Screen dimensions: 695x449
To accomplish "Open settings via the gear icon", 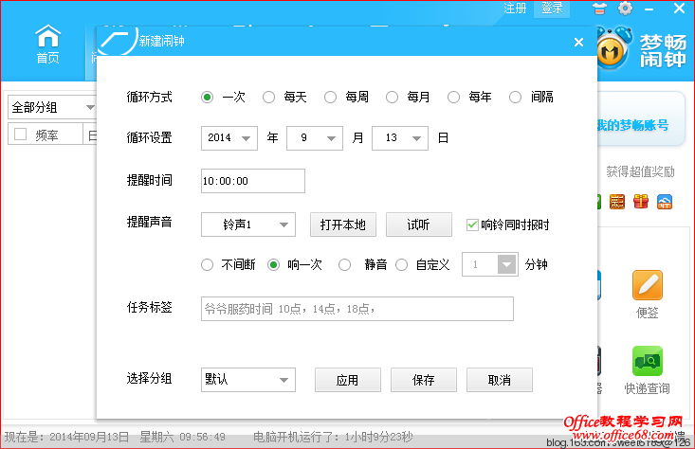I will click(x=626, y=9).
